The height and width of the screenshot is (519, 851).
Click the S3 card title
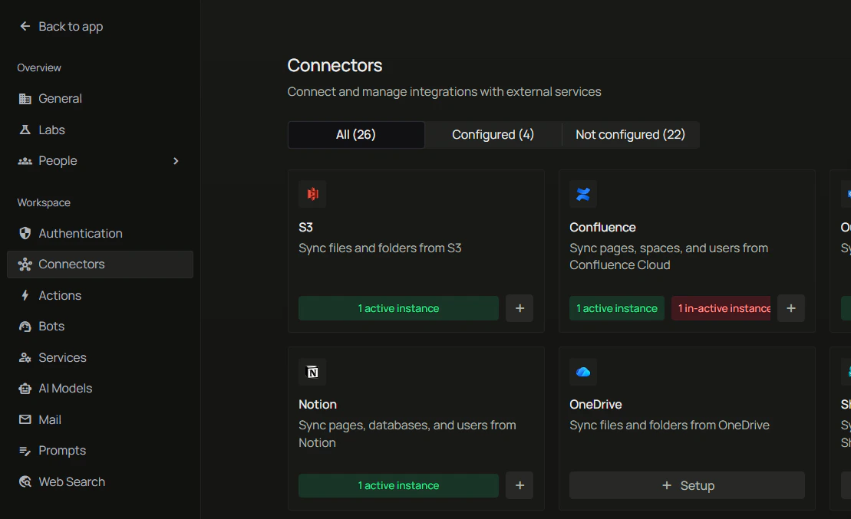(305, 227)
